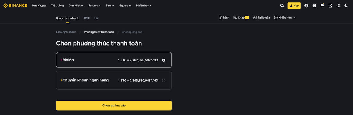Select the MoMo radio button
Viewport: 353px width, 115px height.
pos(164,60)
